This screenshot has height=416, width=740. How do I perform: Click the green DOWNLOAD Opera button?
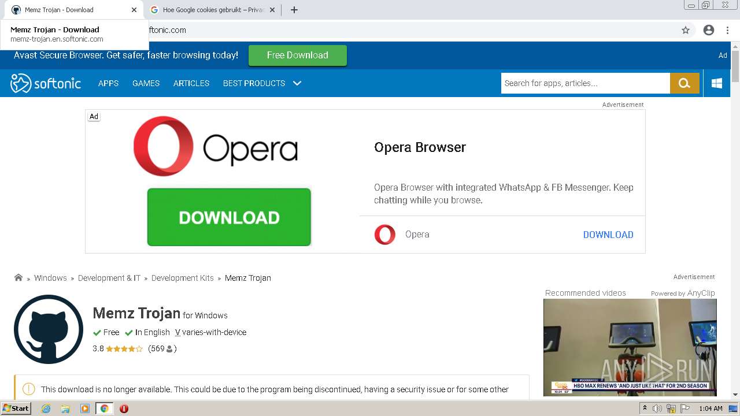[229, 217]
